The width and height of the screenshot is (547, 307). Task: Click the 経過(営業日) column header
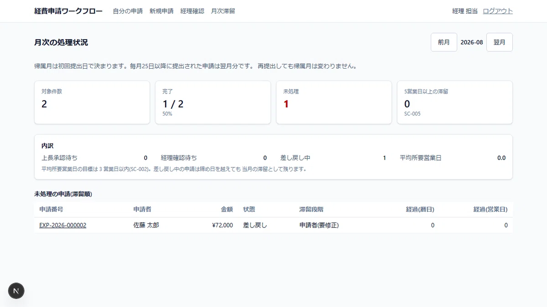490,210
